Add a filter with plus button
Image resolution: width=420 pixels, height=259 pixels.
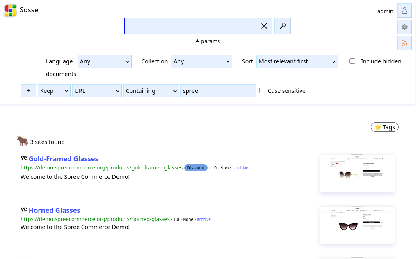28,91
